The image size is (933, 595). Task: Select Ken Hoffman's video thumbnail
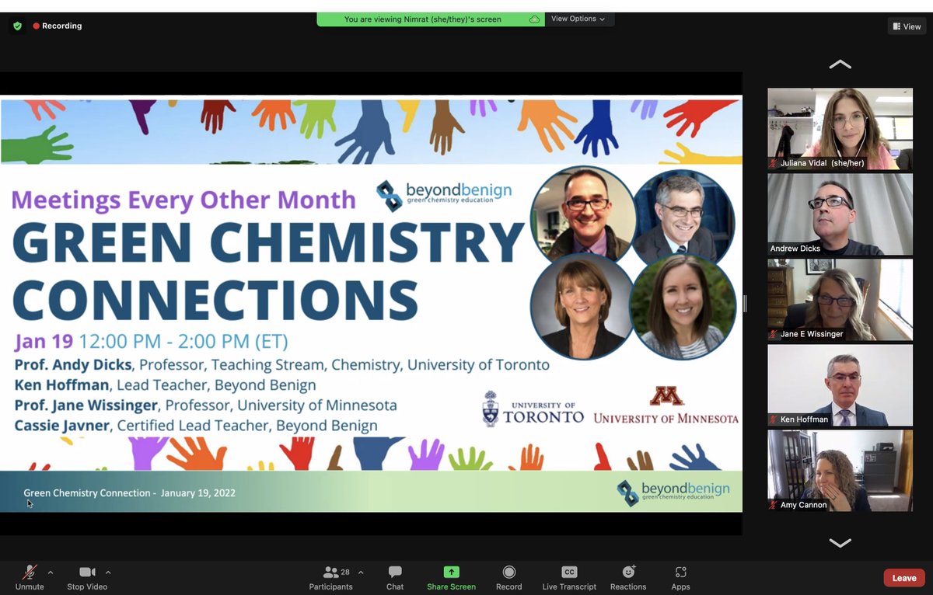click(x=840, y=385)
